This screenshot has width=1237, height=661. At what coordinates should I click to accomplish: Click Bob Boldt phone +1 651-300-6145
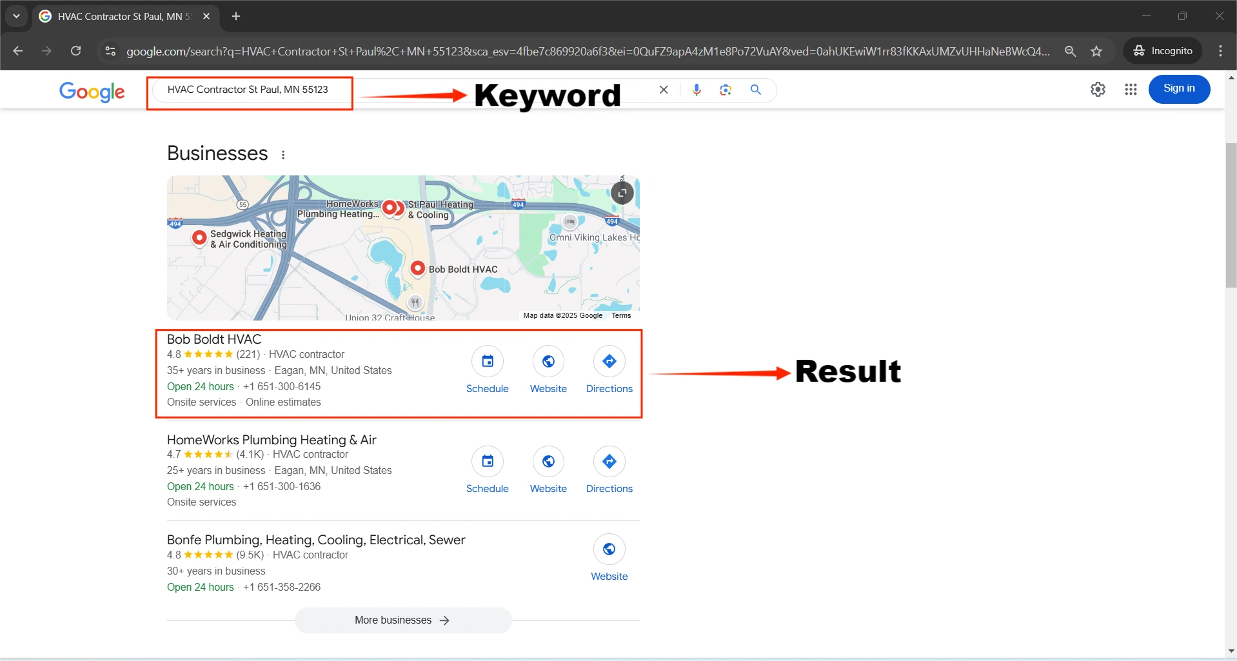282,386
